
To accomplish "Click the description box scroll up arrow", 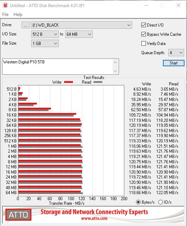I will [115, 63].
